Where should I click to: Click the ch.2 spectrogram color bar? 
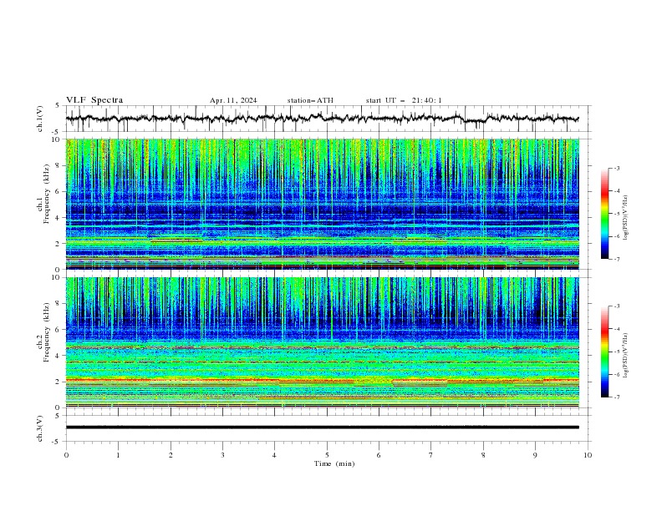click(604, 352)
